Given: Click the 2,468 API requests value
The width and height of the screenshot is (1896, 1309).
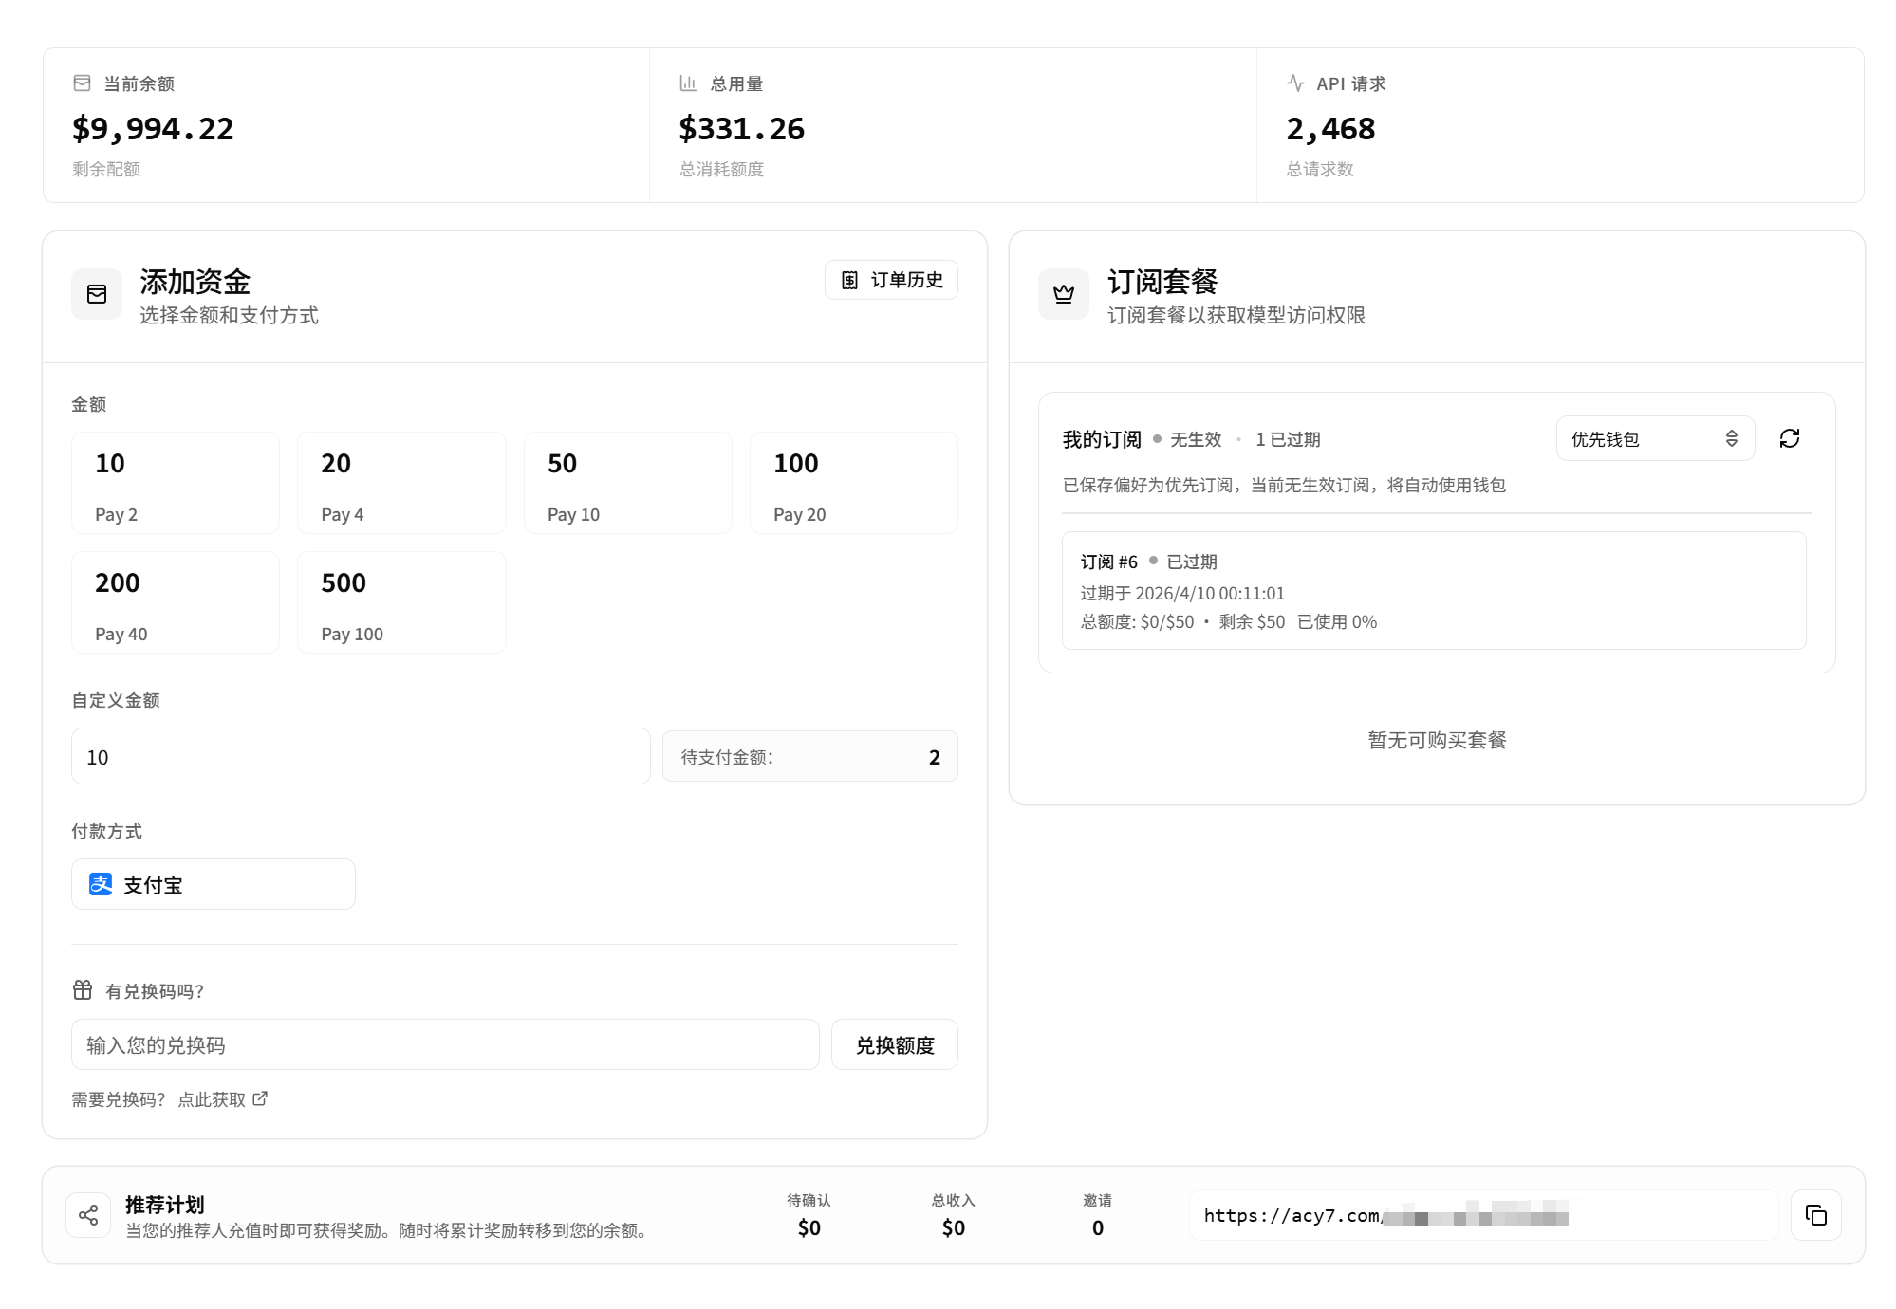Looking at the screenshot, I should click(1330, 128).
